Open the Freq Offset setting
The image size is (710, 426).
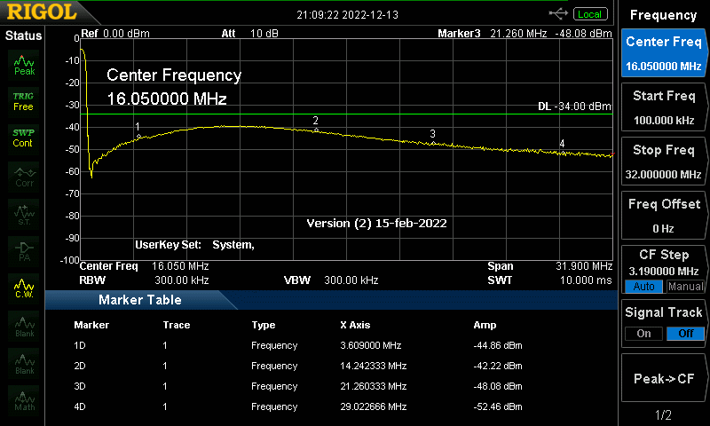(663, 216)
